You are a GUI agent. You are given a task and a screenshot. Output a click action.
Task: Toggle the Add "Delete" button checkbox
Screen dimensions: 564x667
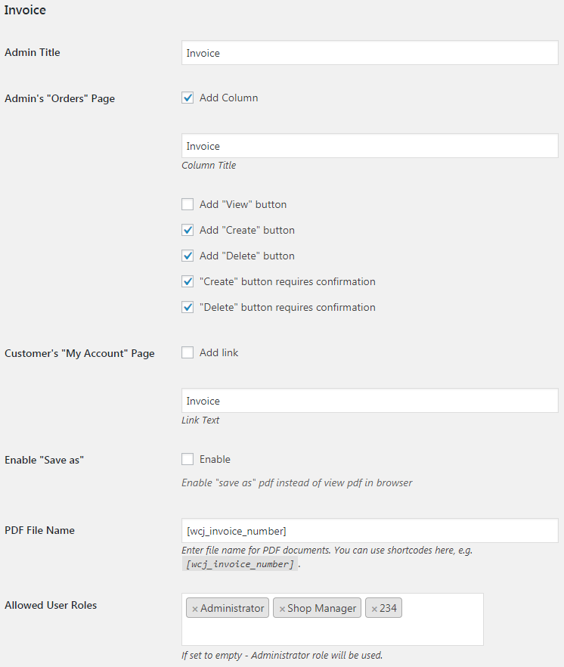(187, 256)
